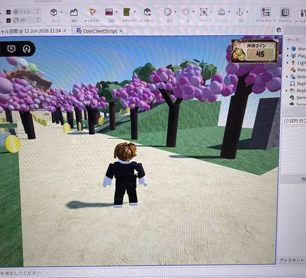Screen dimensions: 306x278
Task: Expand the Players tree node
Action: [288, 55]
